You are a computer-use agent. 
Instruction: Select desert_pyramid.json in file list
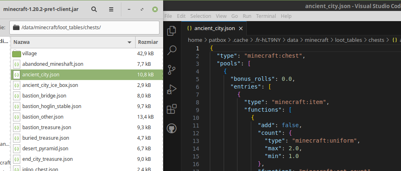pyautogui.click(x=45, y=148)
